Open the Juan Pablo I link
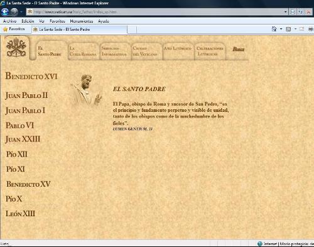Viewport: 314px width, 247px height. (x=25, y=111)
